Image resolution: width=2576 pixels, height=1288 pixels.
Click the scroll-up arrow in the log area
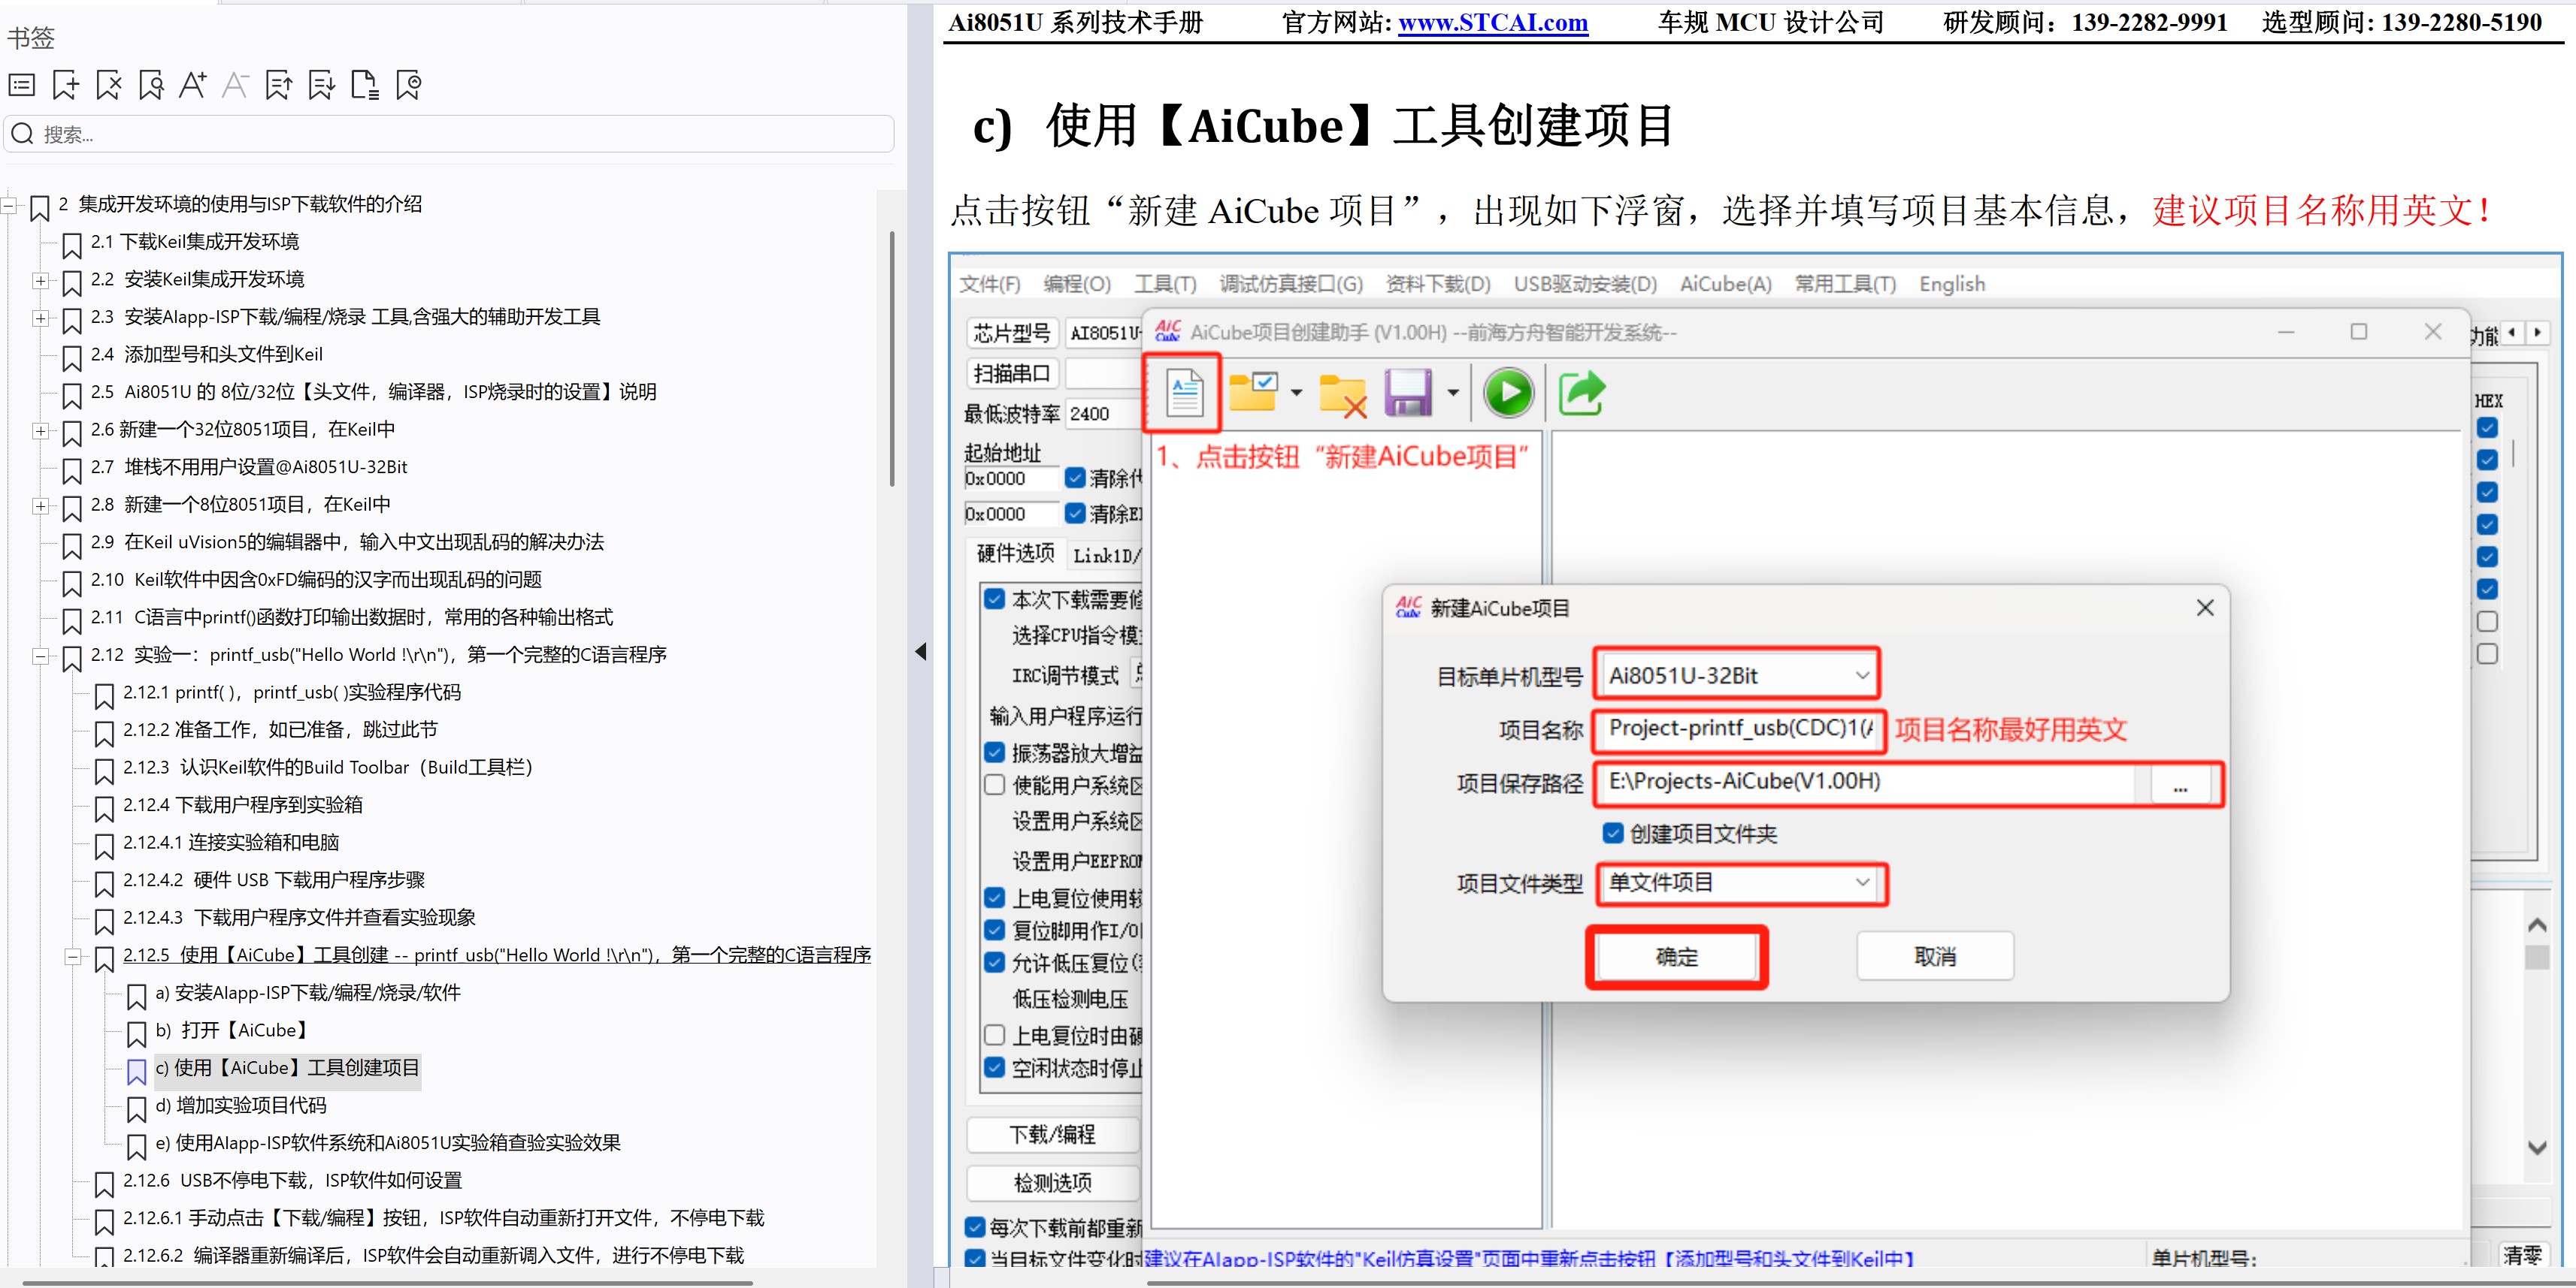pos(2536,925)
